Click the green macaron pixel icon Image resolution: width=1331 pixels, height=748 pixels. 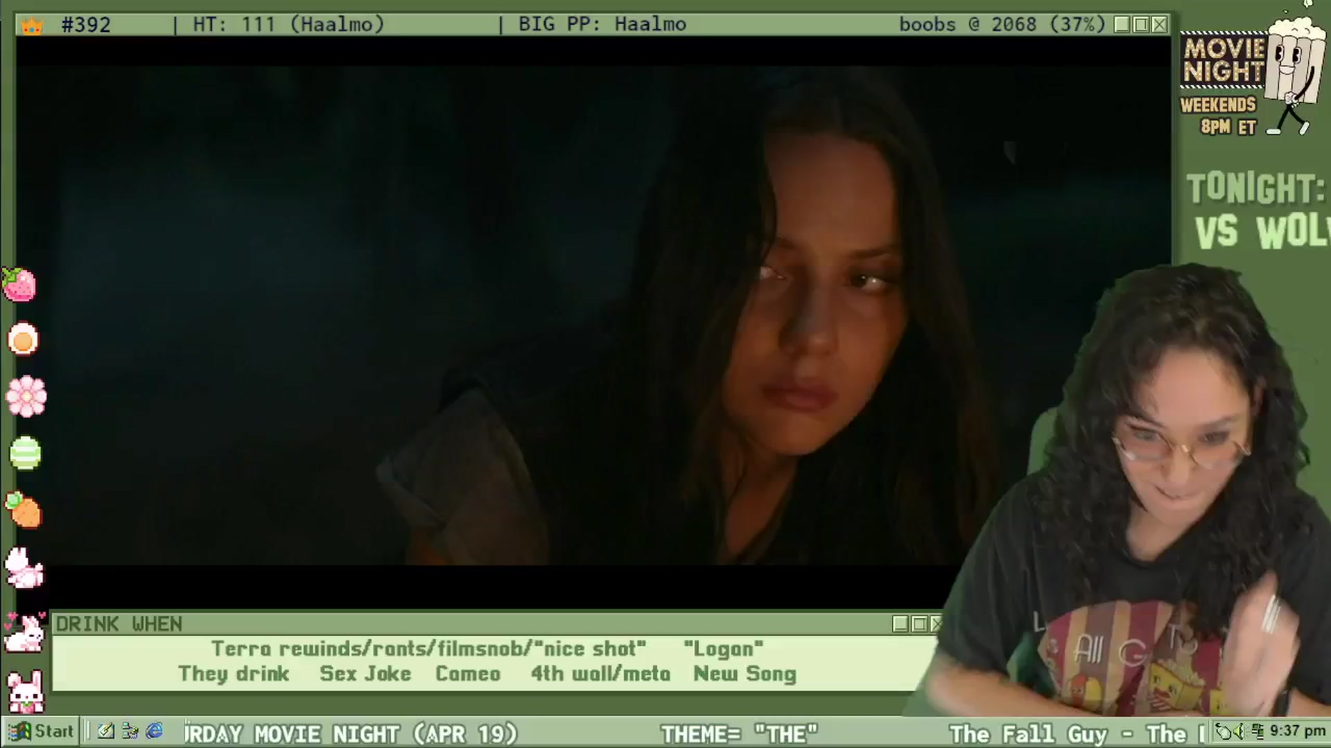26,453
